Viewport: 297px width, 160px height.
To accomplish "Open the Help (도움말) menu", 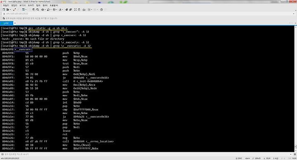I will pyautogui.click(x=54, y=5).
